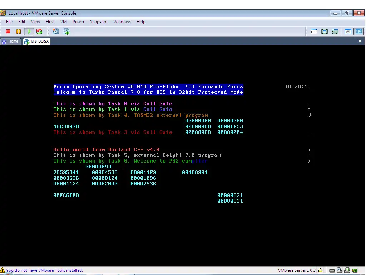Click 'You do not have VMware Tools installed' message
The height and width of the screenshot is (275, 366).
click(44, 270)
